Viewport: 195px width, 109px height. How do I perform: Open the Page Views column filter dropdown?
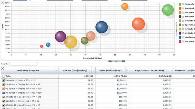172,71
